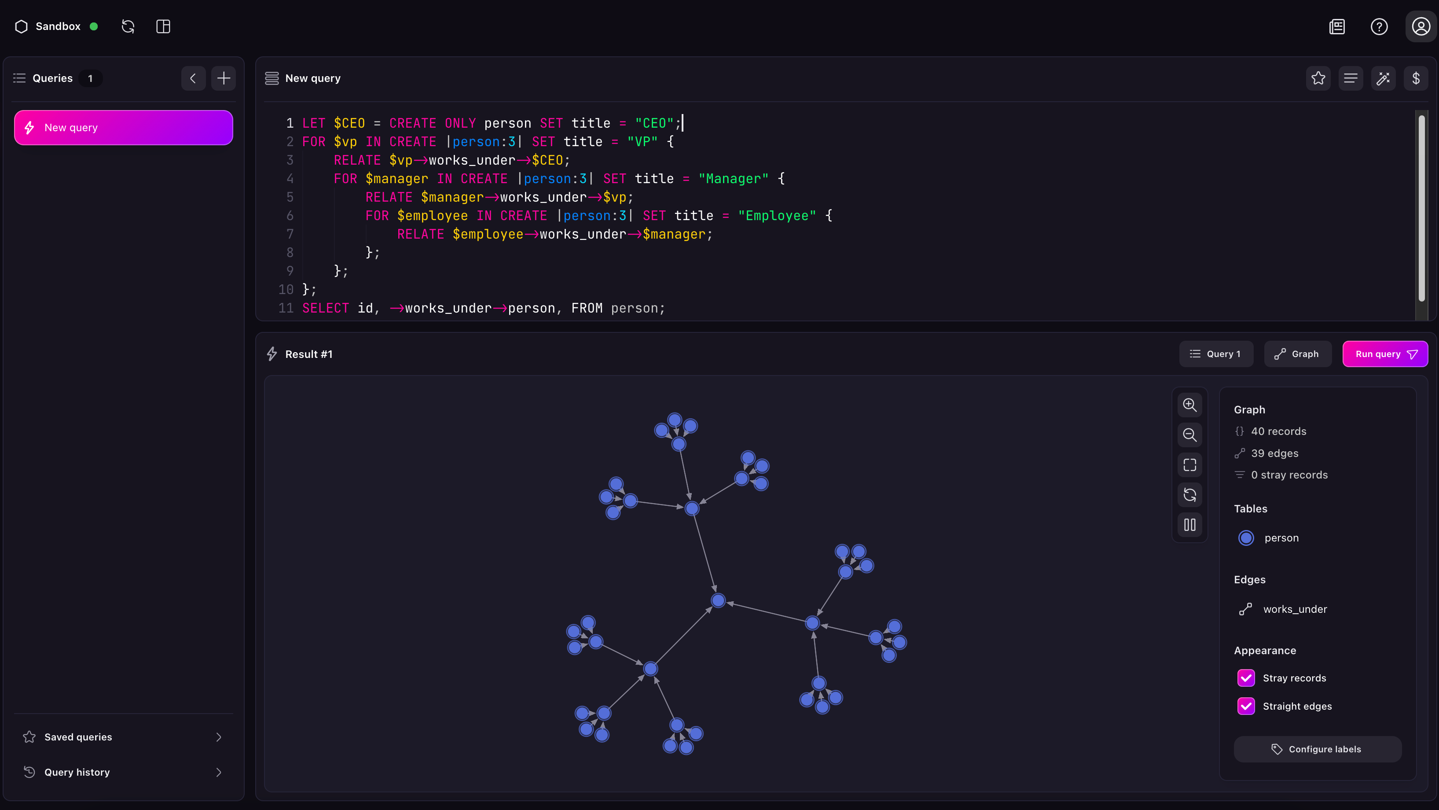Click the Configure labels button
1439x810 pixels.
click(1318, 749)
